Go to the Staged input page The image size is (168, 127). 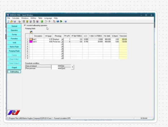coord(14,67)
